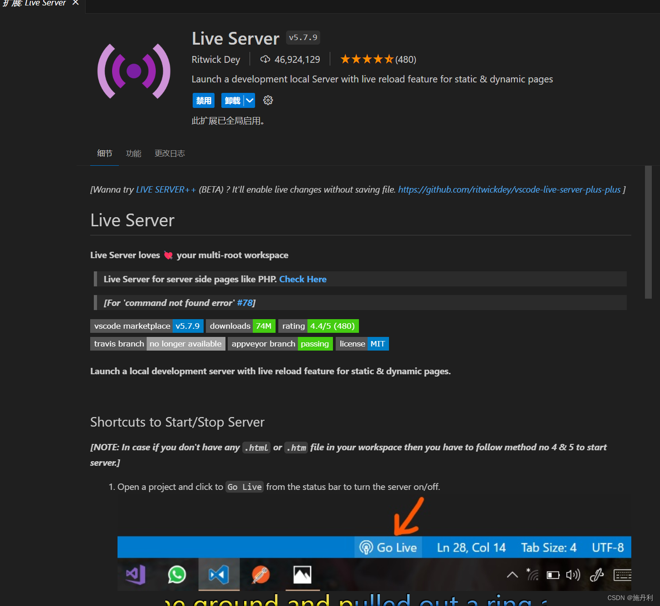Image resolution: width=660 pixels, height=606 pixels.
Task: Click the download count cloud icon
Action: [x=265, y=60]
